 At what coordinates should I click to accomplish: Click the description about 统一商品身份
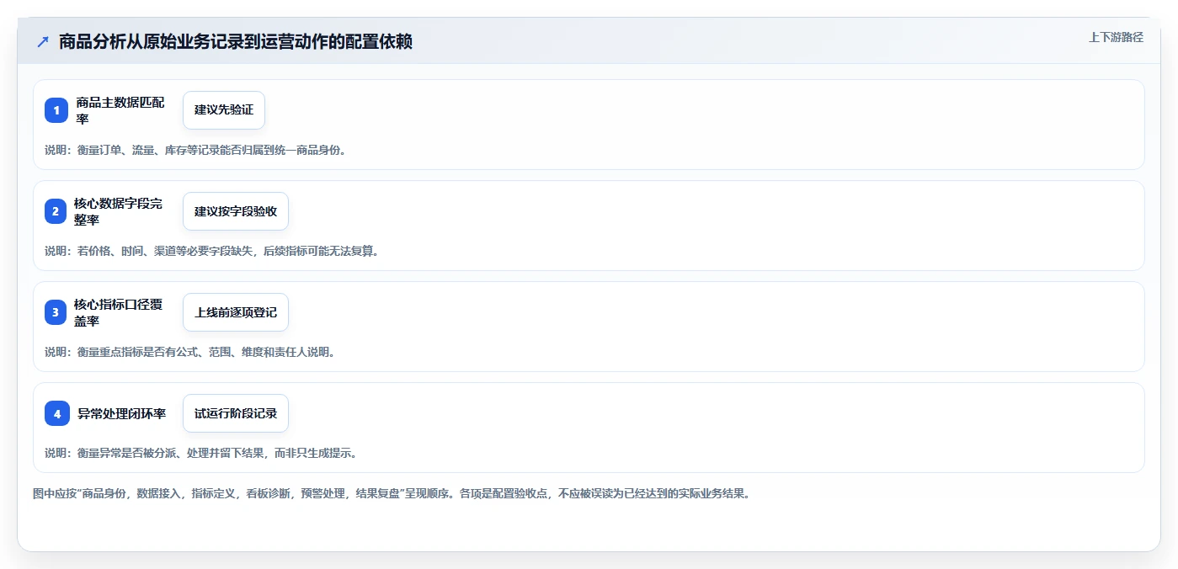point(195,150)
